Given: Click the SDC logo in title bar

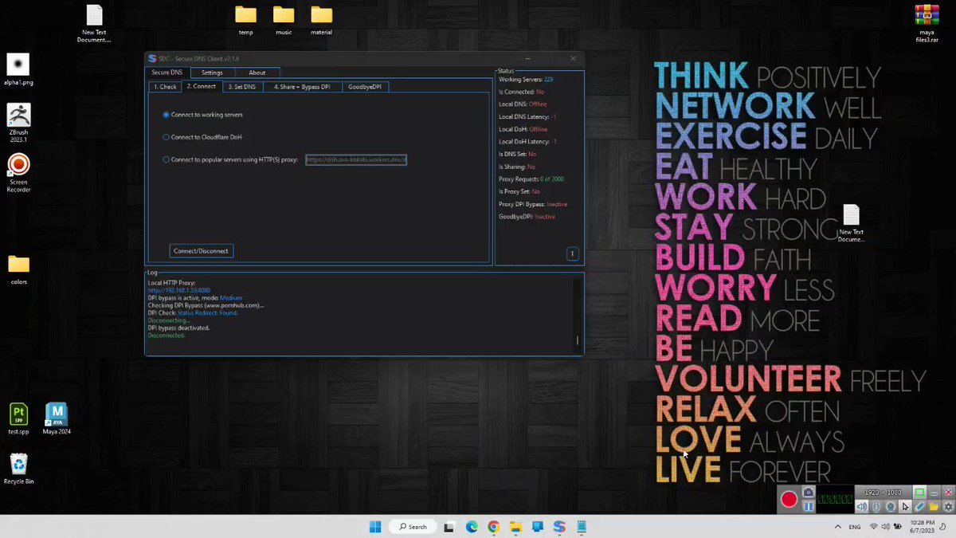Looking at the screenshot, I should (x=152, y=58).
